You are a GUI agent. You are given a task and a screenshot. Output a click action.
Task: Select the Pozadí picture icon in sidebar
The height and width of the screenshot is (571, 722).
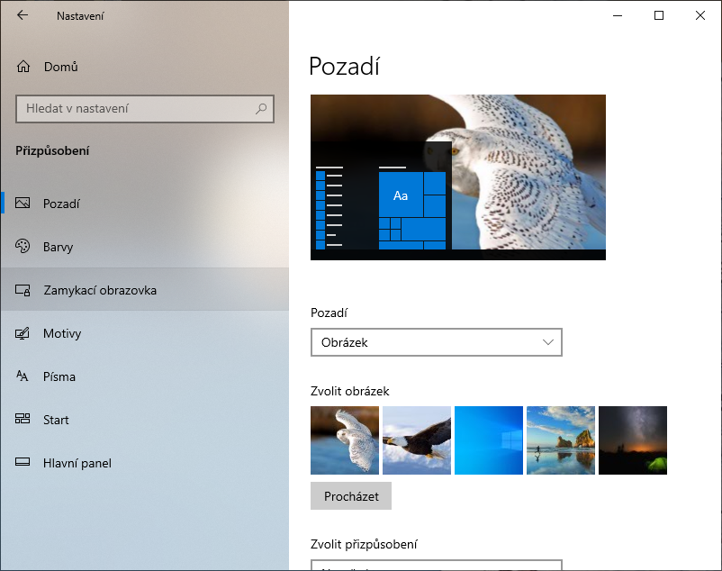(23, 204)
